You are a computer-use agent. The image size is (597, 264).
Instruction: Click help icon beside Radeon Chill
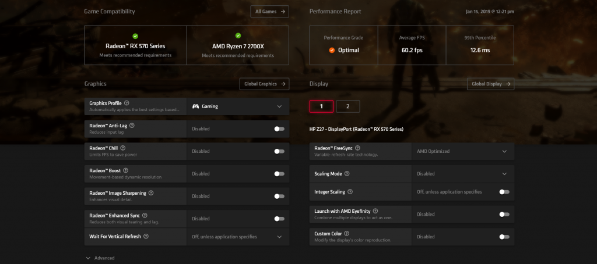[x=122, y=148]
